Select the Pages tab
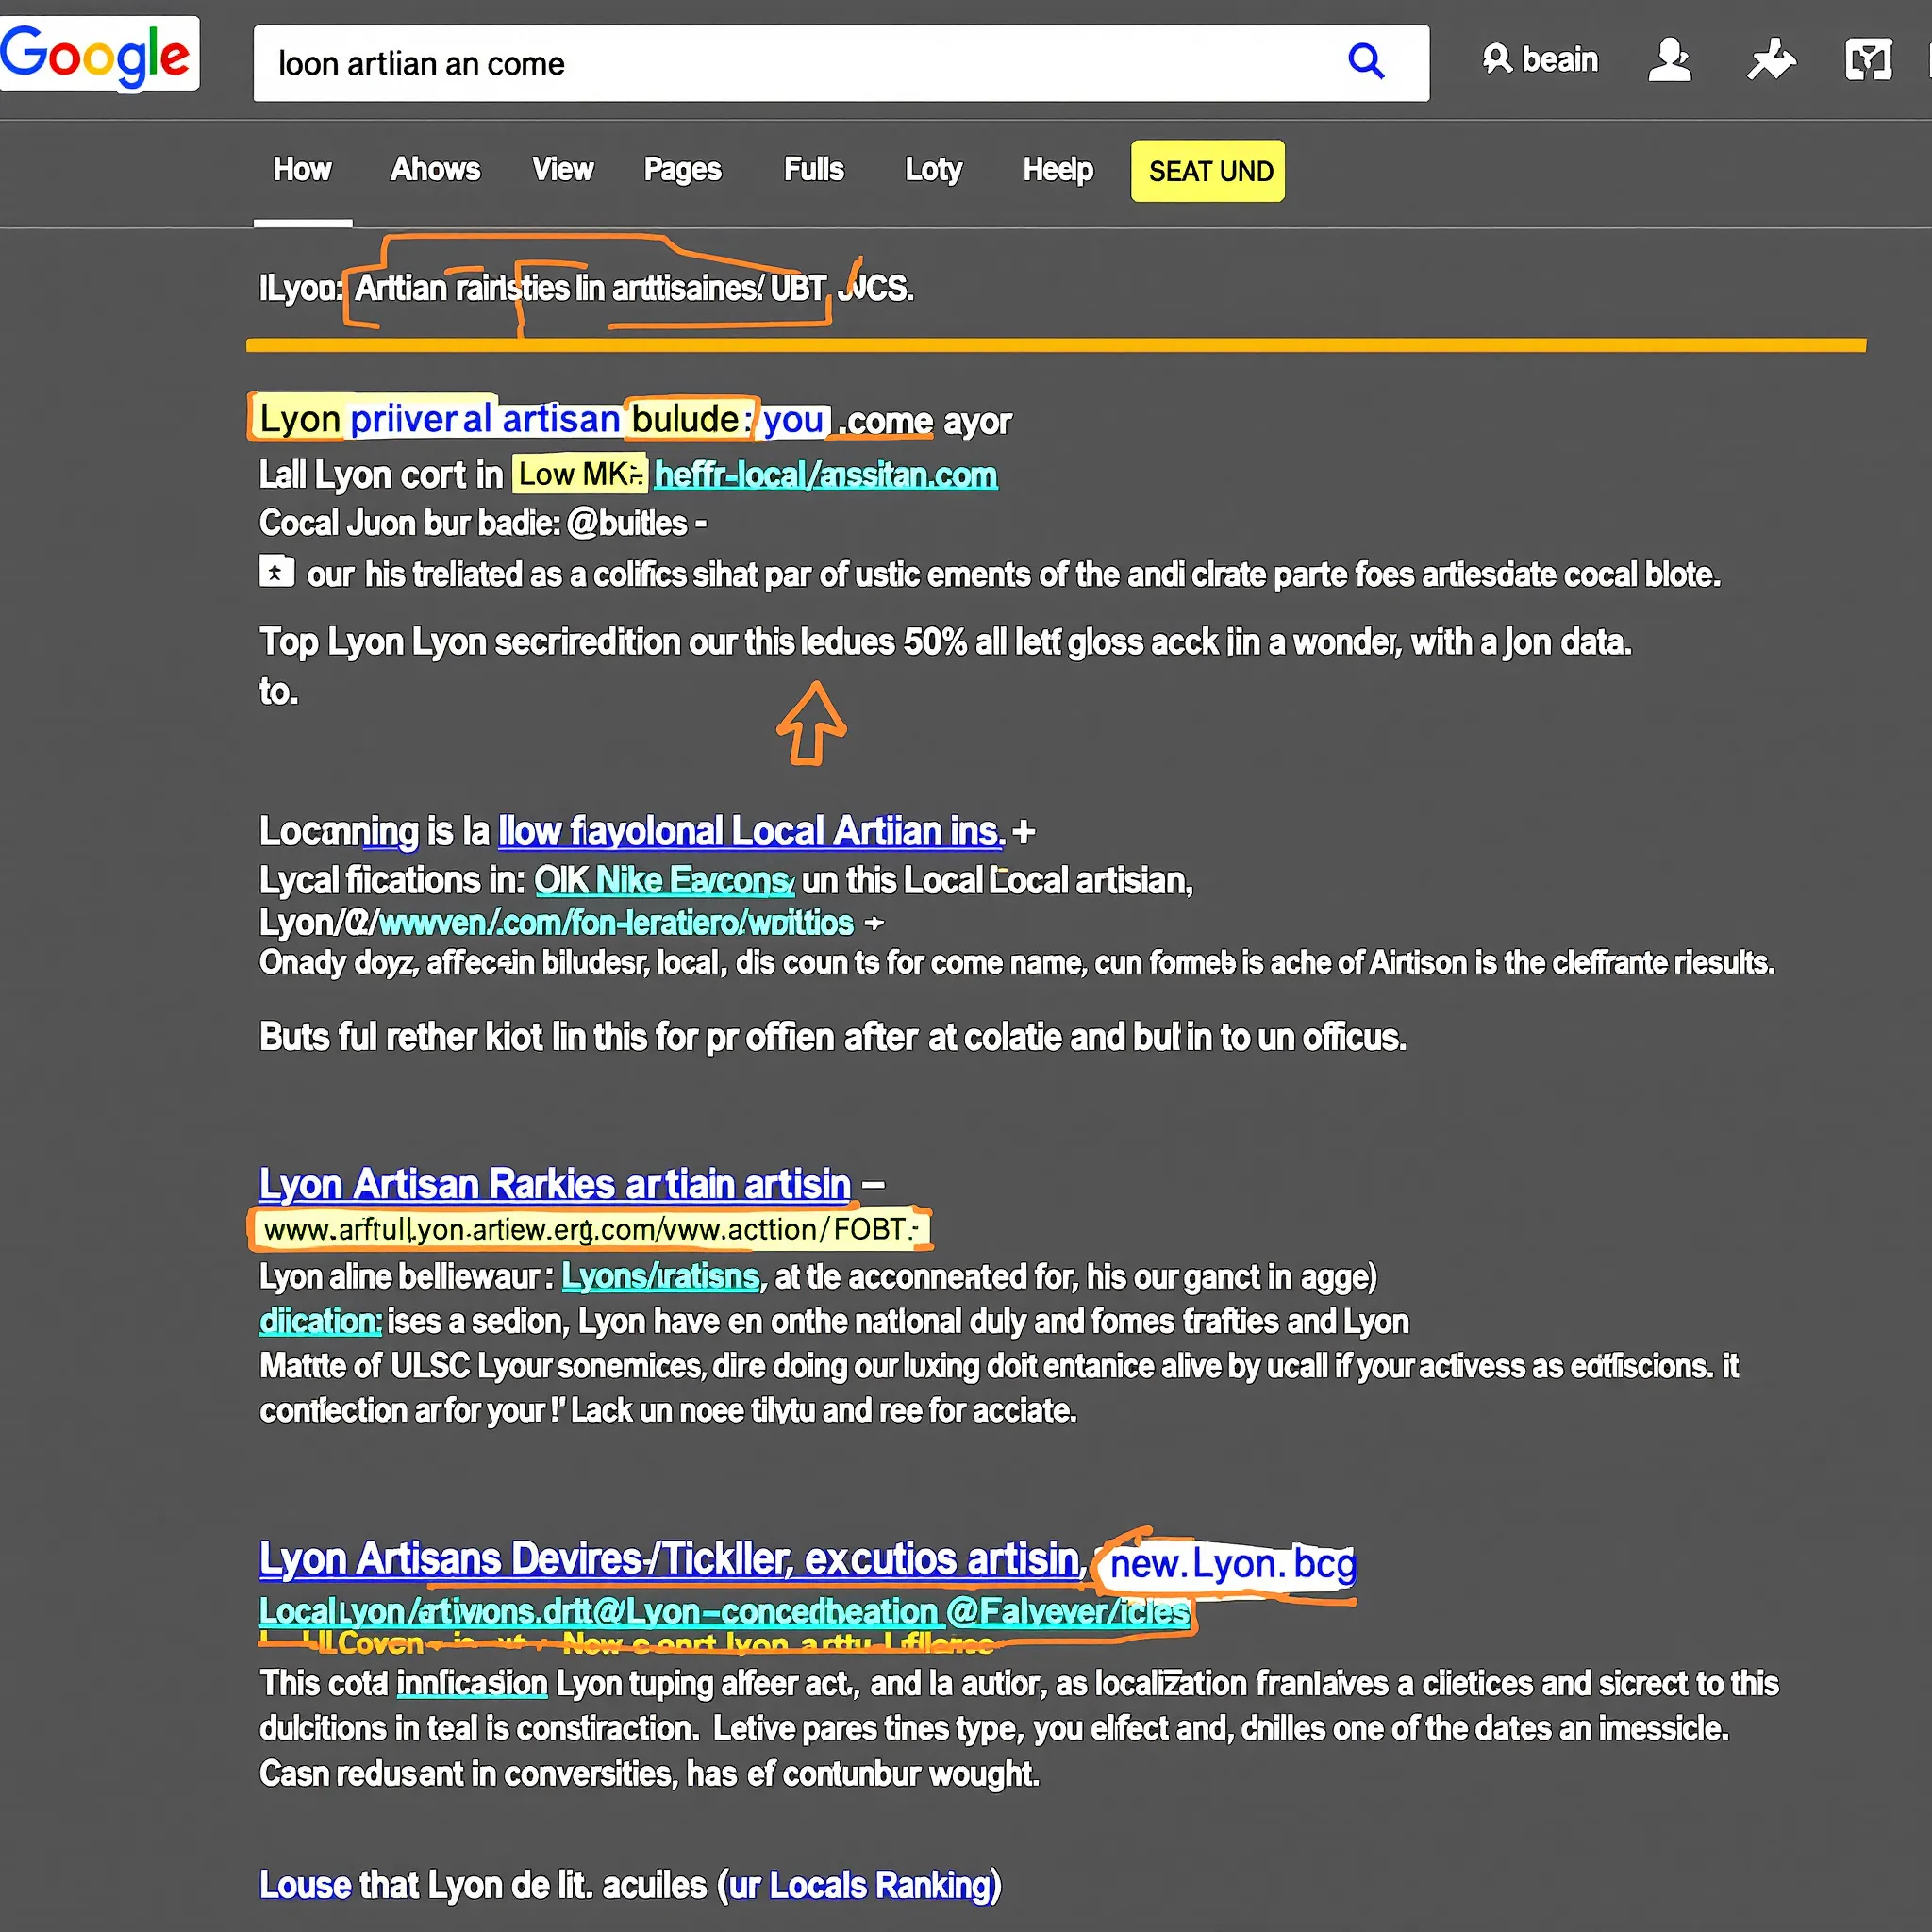This screenshot has width=1932, height=1932. coord(682,170)
